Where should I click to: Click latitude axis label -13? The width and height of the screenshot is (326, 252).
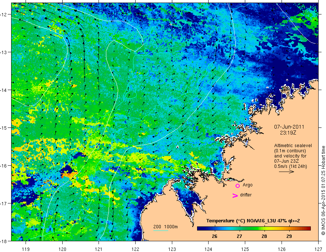tap(4, 52)
